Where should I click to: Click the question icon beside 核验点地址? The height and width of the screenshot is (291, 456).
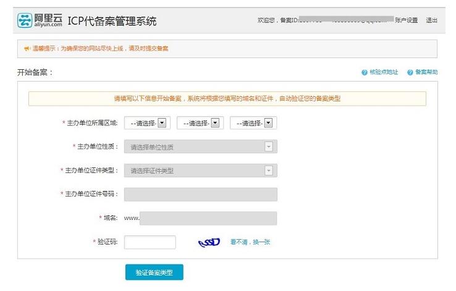(x=365, y=73)
